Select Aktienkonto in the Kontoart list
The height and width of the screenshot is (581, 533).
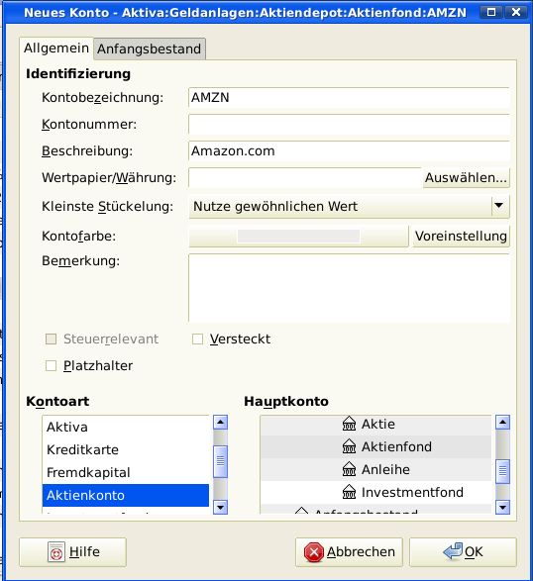[126, 496]
